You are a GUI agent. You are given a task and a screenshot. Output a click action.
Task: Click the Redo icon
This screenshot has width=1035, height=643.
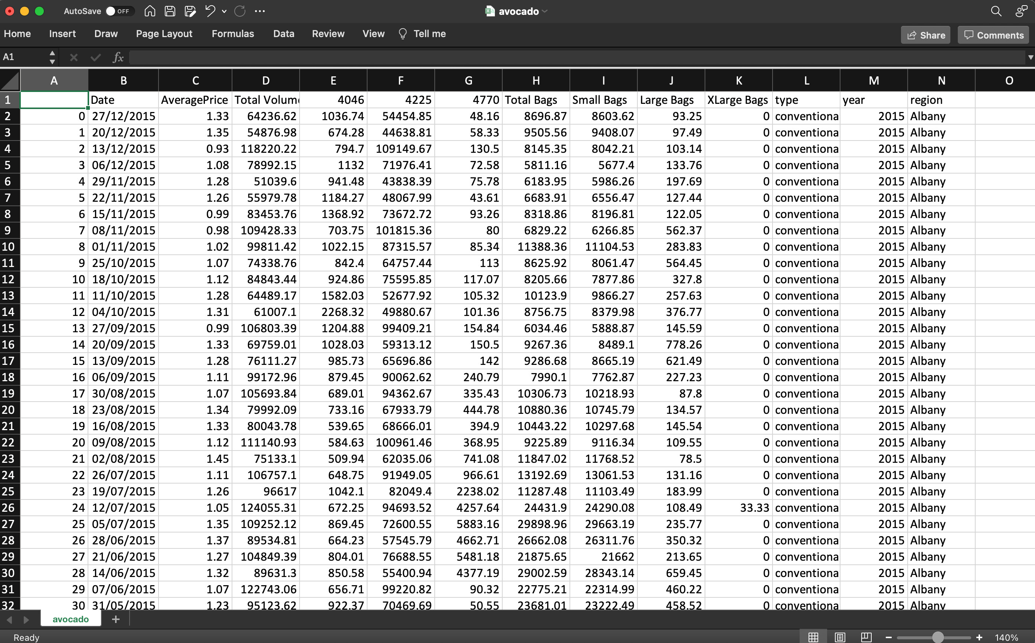tap(240, 11)
